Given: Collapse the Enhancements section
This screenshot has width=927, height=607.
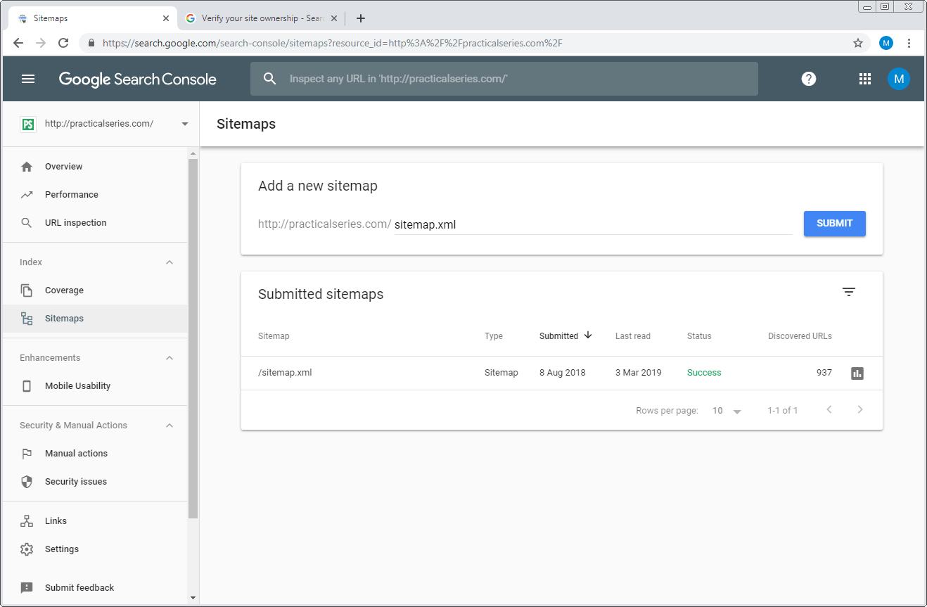Looking at the screenshot, I should tap(170, 358).
